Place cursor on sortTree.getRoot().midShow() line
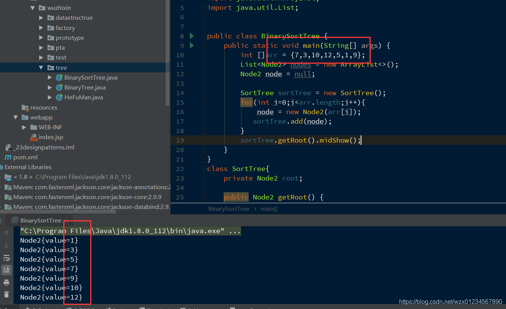Screen dimensions: 506x309 coord(301,140)
